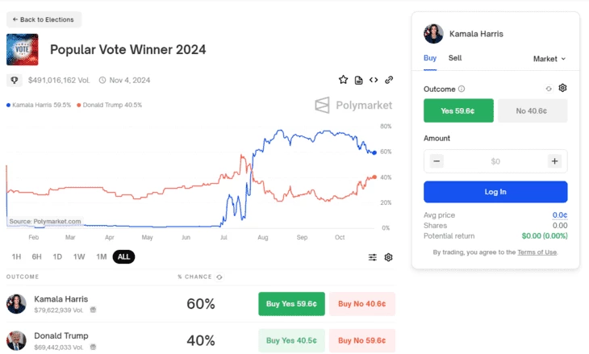Open chart filter sliders icon
589x354 pixels.
372,257
